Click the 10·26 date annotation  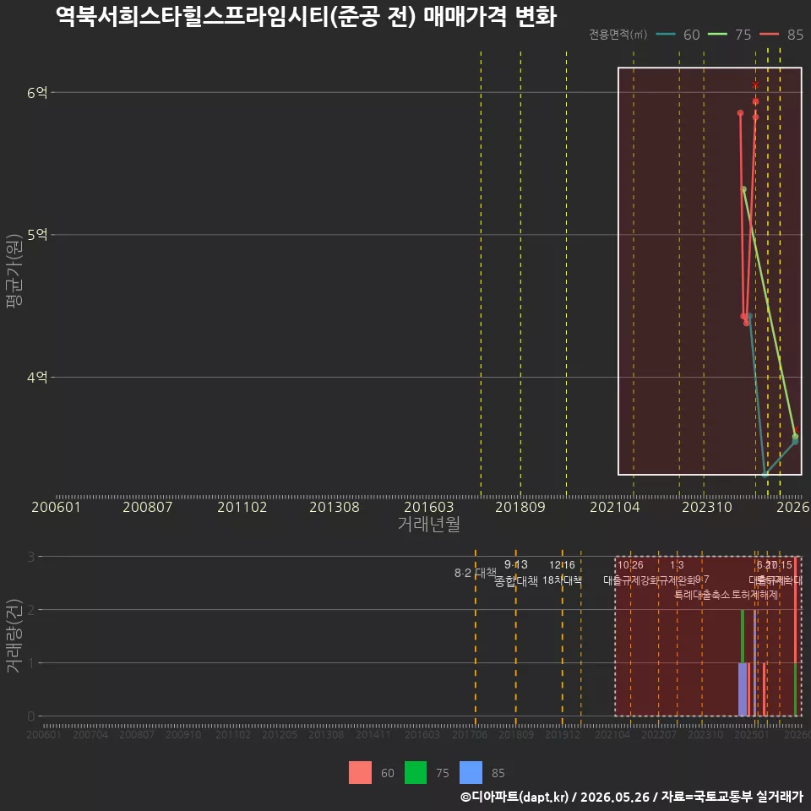coord(630,565)
